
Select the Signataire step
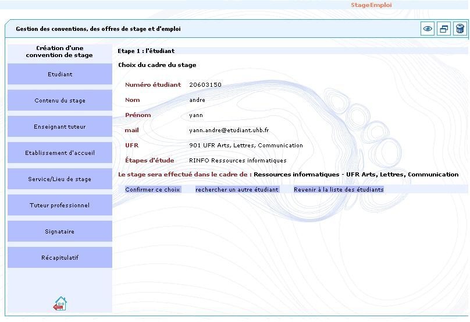[60, 231]
